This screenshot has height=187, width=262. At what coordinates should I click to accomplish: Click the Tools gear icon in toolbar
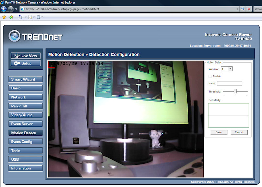[x=38, y=17]
